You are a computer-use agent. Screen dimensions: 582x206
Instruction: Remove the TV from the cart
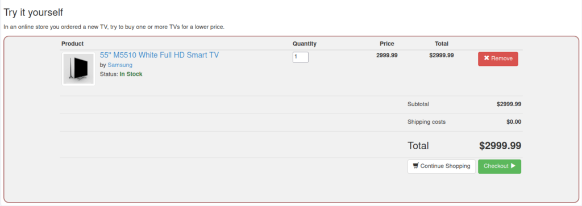[498, 58]
